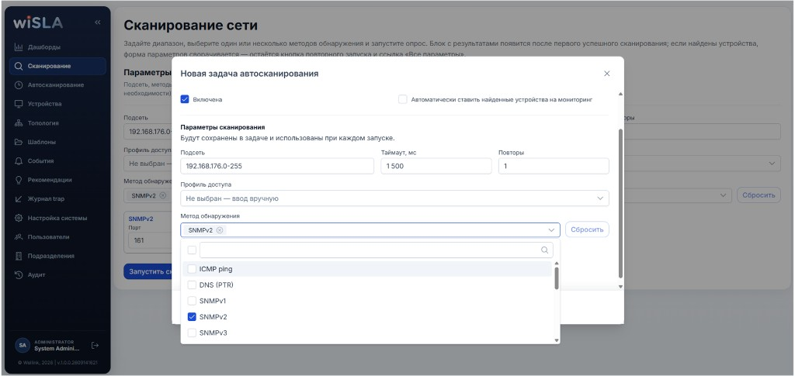This screenshot has width=795, height=376.
Task: Click the Подразделения building icon
Action: coord(19,256)
